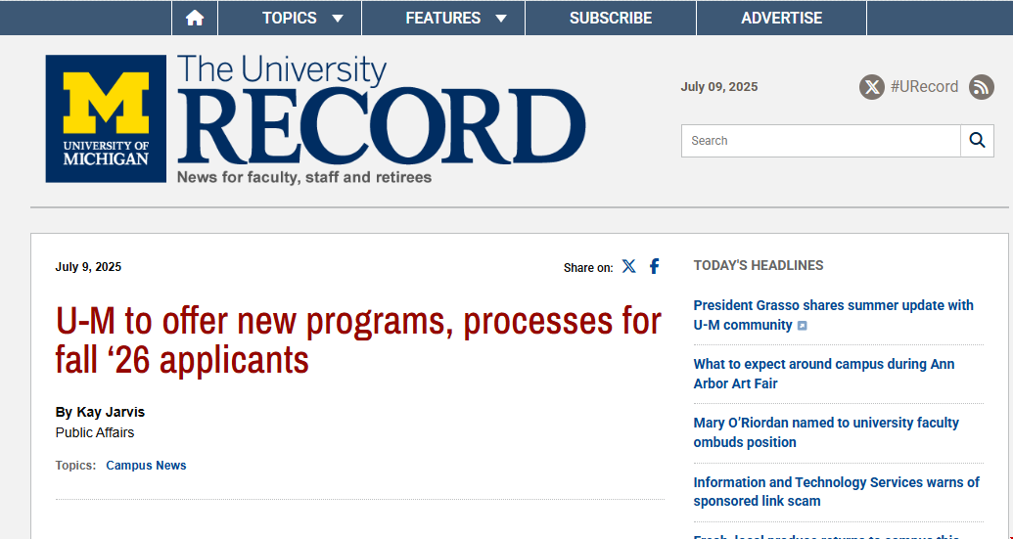Image resolution: width=1013 pixels, height=539 pixels.
Task: Click inside the Search input field
Action: click(820, 141)
